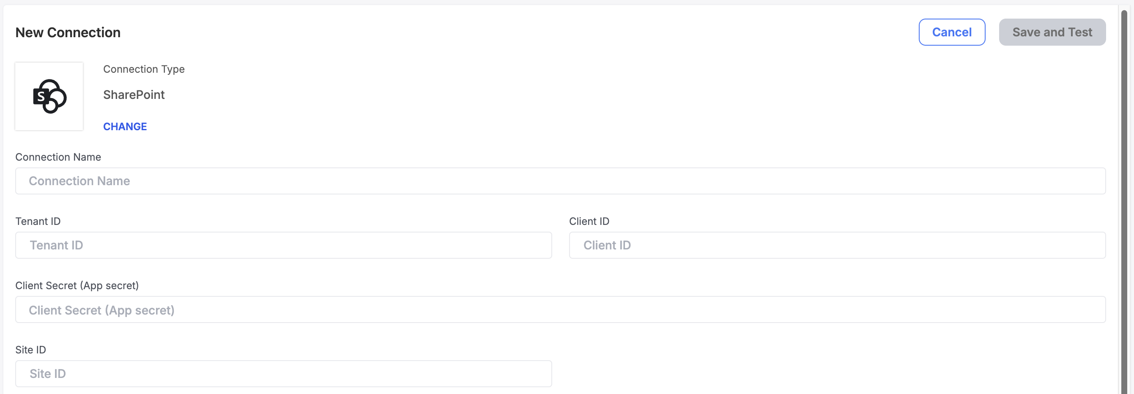This screenshot has width=1134, height=394.
Task: Cancel the new connection
Action: pos(952,32)
